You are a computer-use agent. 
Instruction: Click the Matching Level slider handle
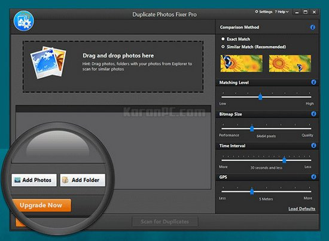(x=260, y=97)
